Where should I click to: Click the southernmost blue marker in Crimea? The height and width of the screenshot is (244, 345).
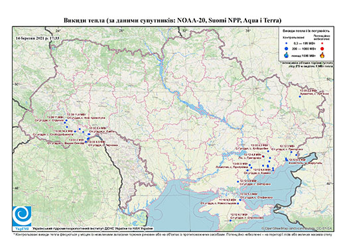pyautogui.click(x=230, y=220)
